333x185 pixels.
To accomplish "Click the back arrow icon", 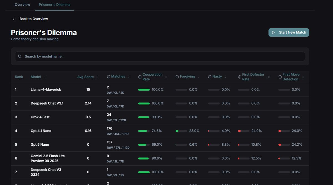I will (14, 19).
